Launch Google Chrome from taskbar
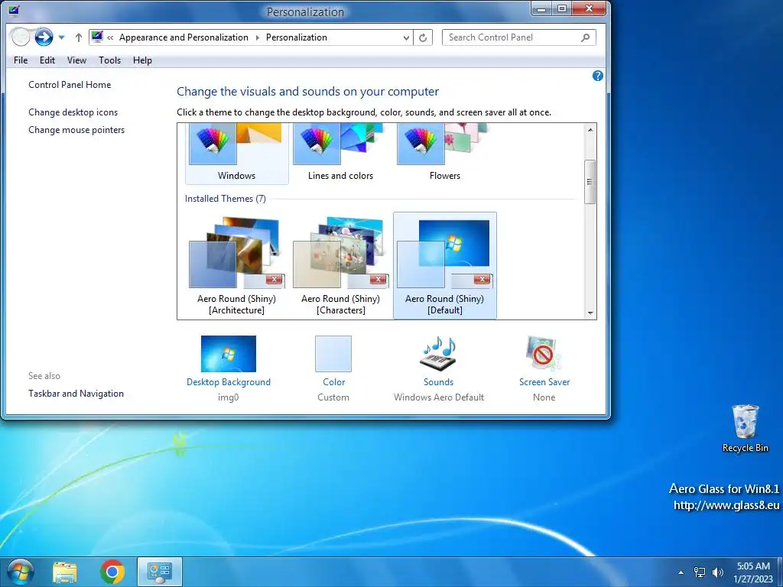 coord(112,572)
